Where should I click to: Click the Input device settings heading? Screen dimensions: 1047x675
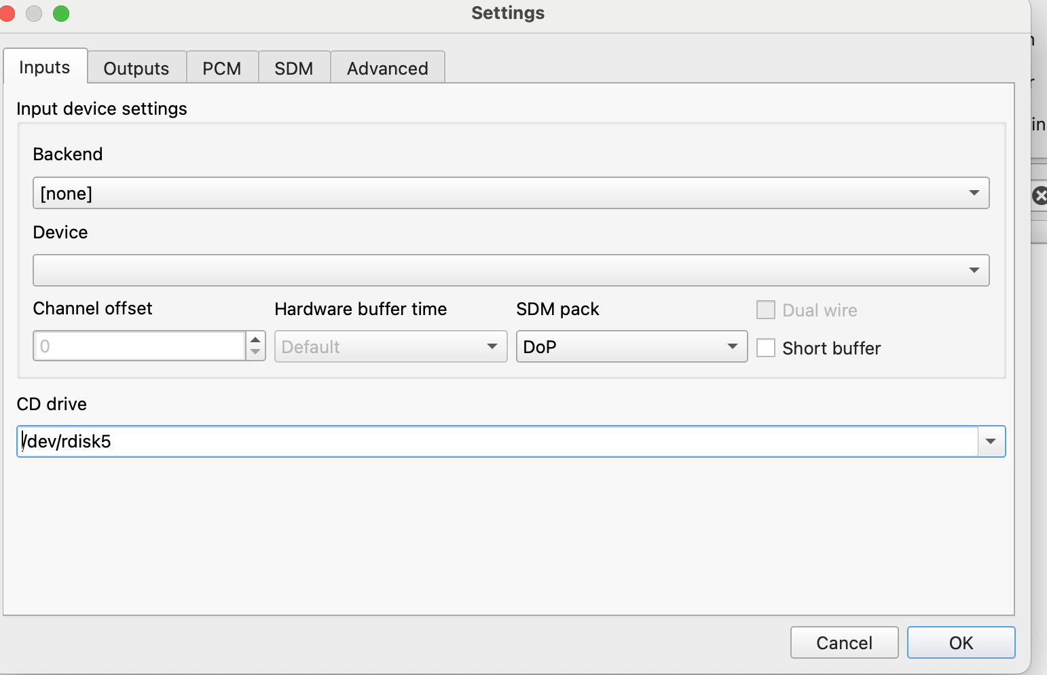tap(102, 109)
